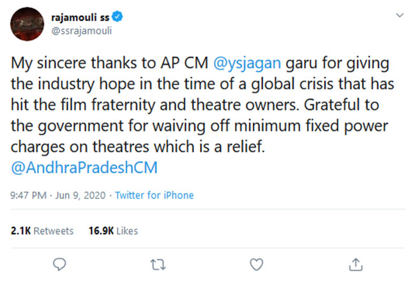Click the 9:47 PM timestamp

(x=27, y=195)
